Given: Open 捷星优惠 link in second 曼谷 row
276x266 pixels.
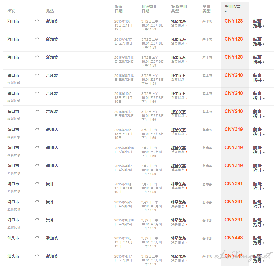Looking at the screenshot, I should 178,202.
